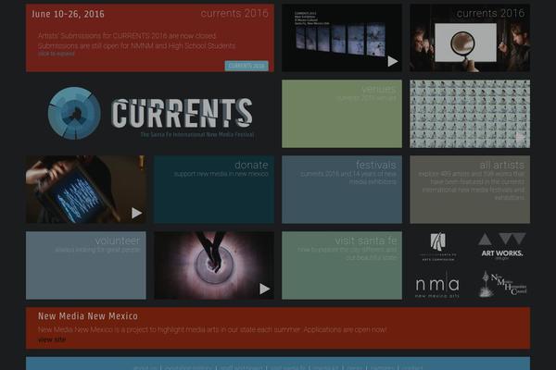
Task: Click the circular blue Currents logo emblem
Action: tap(74, 113)
